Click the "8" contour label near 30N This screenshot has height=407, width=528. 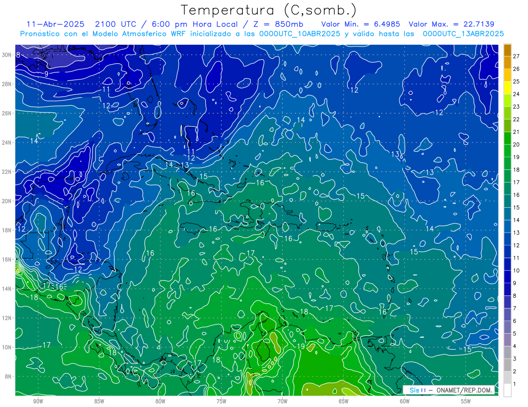(x=18, y=55)
